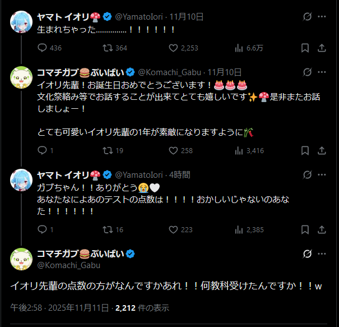The image size is (339, 327).
Task: Share the first tweet by ヤマト イオリ
Action: tap(322, 48)
